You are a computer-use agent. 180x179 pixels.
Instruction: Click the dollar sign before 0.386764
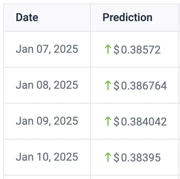[116, 86]
